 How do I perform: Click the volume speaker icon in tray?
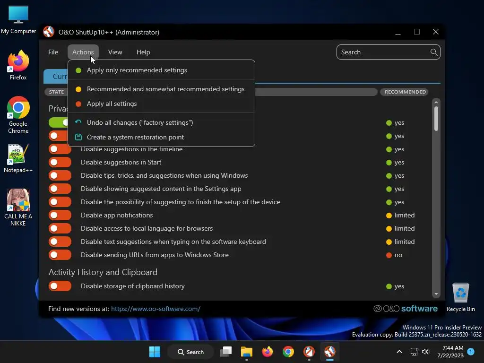pos(425,352)
